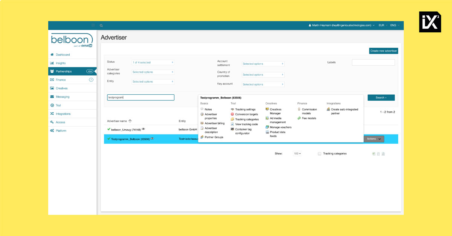Open Testprogramm_Belboon (83506) row link
The height and width of the screenshot is (236, 452).
[130, 139]
